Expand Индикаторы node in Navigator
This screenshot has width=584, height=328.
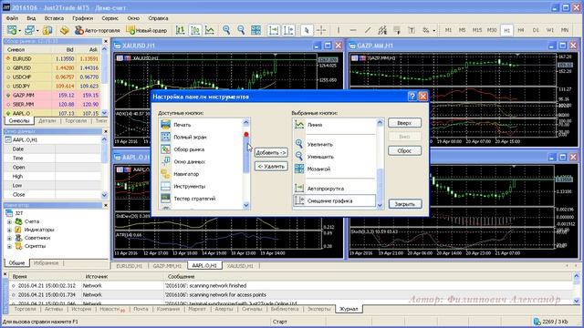tap(9, 230)
